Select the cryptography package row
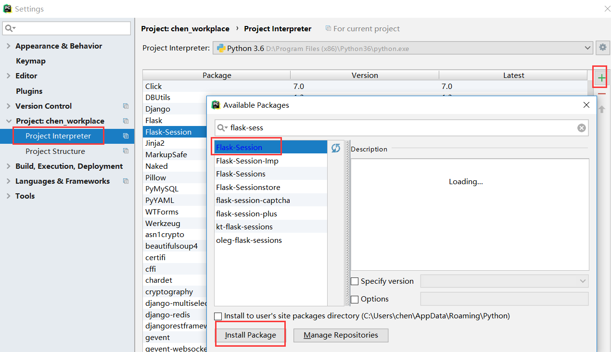611x352 pixels. pyautogui.click(x=175, y=291)
